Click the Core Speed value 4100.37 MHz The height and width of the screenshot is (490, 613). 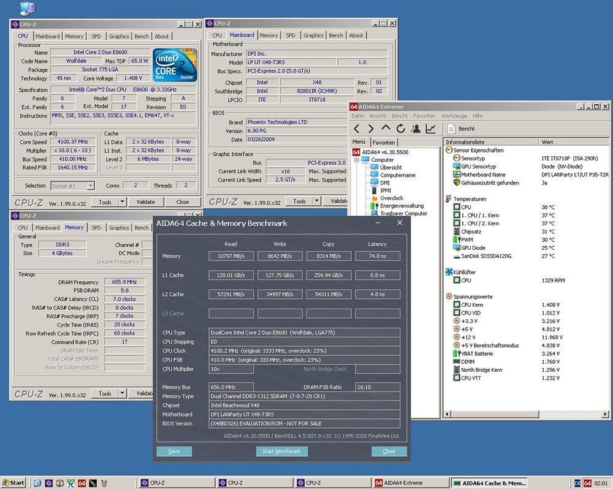(x=72, y=142)
